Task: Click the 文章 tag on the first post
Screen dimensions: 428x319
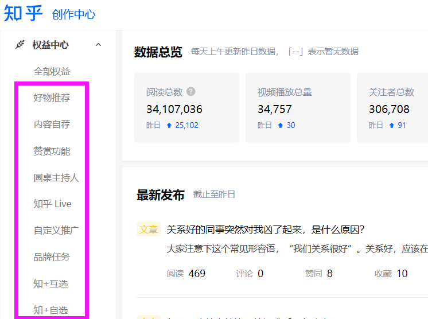Action: click(x=149, y=229)
